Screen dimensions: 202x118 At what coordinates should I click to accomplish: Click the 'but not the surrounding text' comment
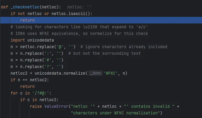point(105,53)
